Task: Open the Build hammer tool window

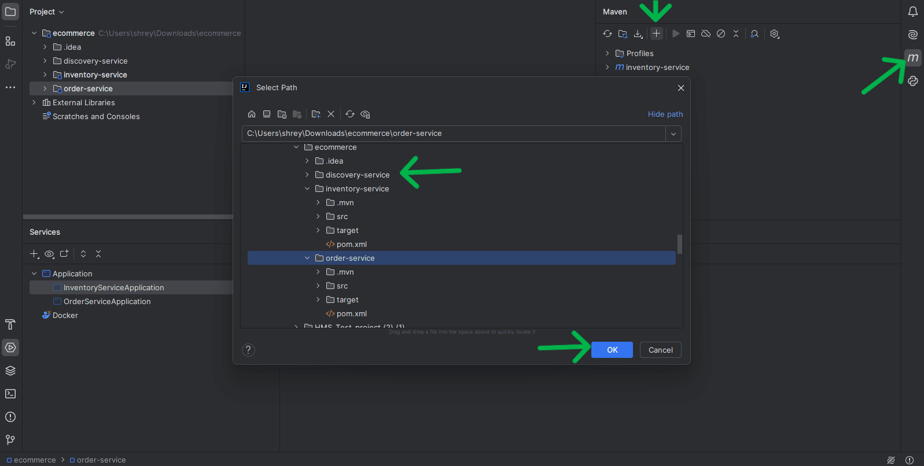Action: click(10, 324)
